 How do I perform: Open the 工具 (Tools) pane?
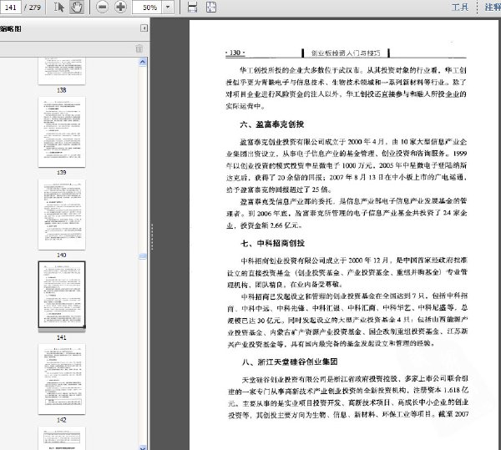[x=460, y=7]
